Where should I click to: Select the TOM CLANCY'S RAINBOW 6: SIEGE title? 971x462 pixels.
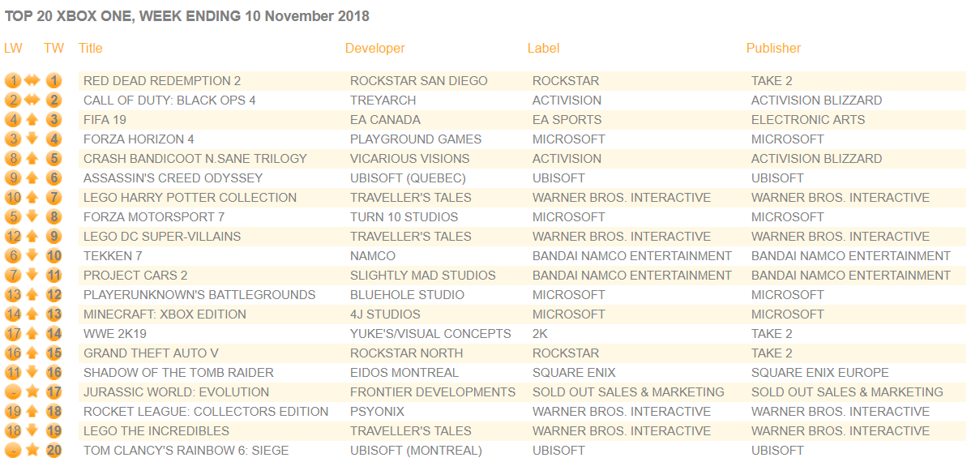[x=186, y=450]
